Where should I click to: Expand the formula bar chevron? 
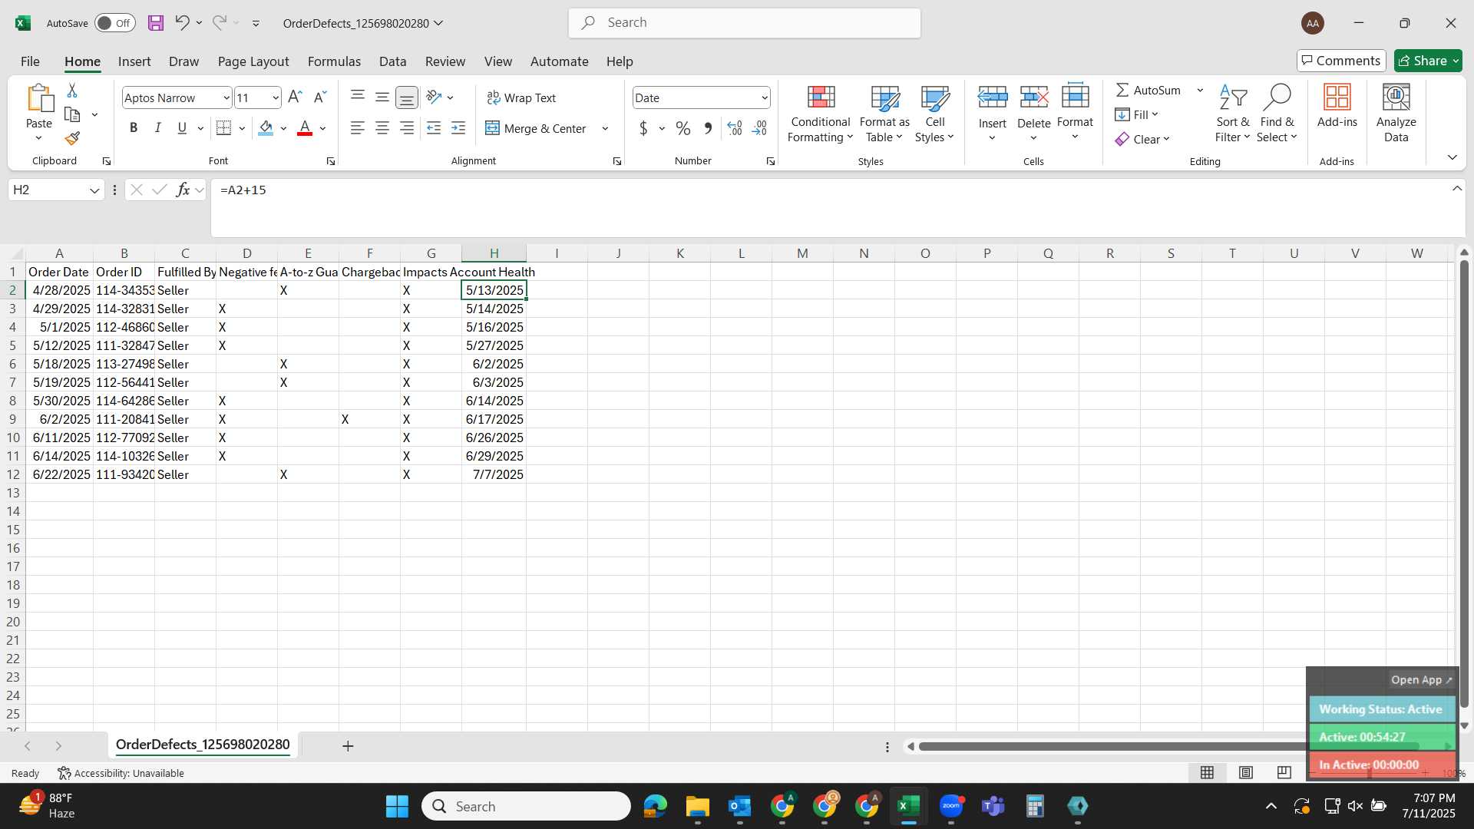click(x=1456, y=188)
